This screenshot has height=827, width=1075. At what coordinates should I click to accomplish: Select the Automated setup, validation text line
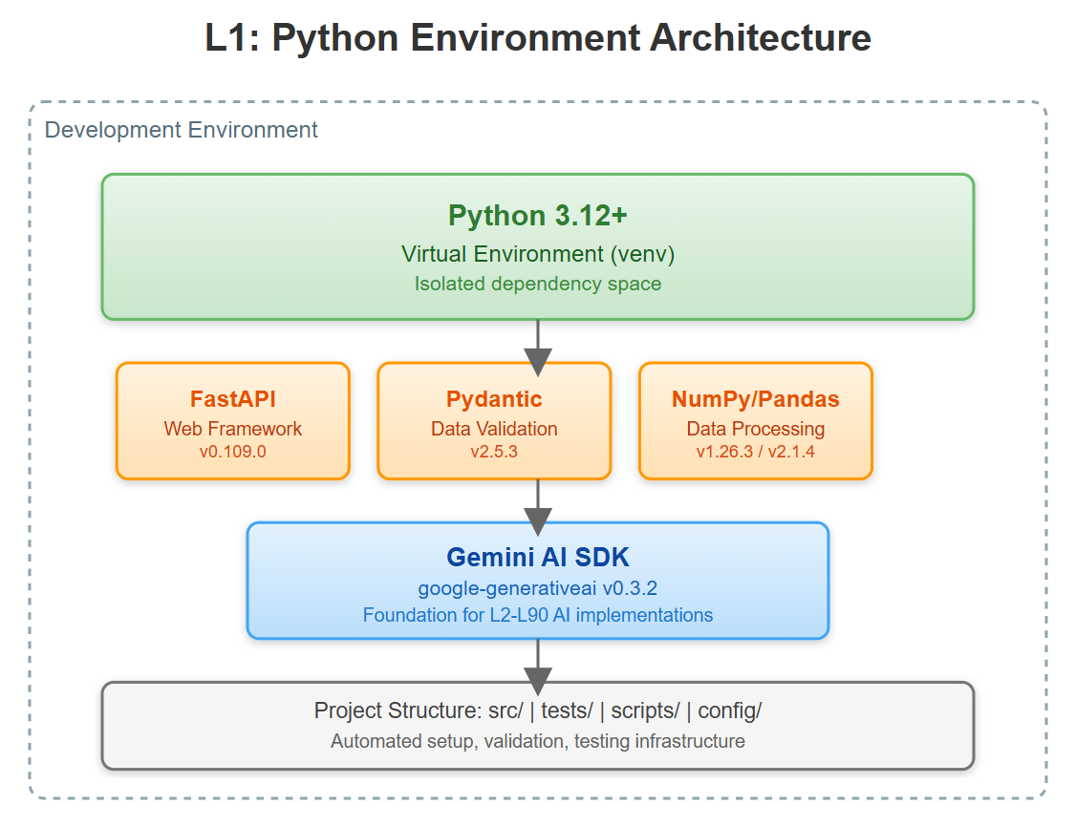coord(537,739)
